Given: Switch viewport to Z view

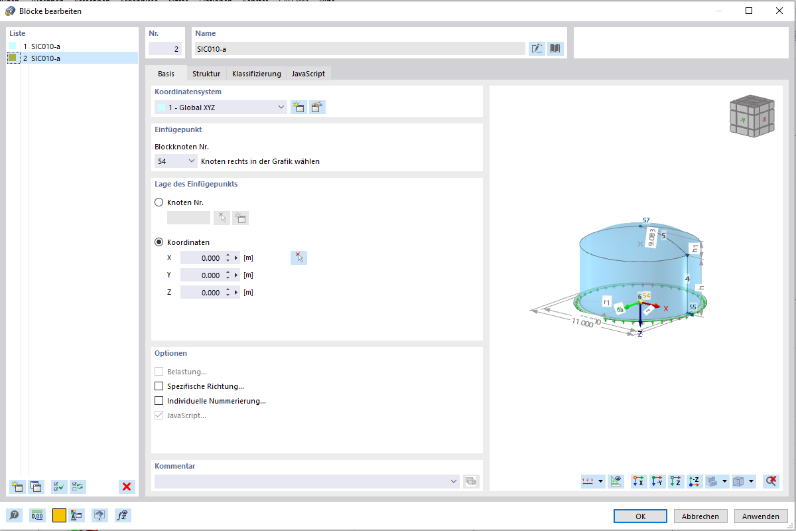Looking at the screenshot, I should coord(675,481).
